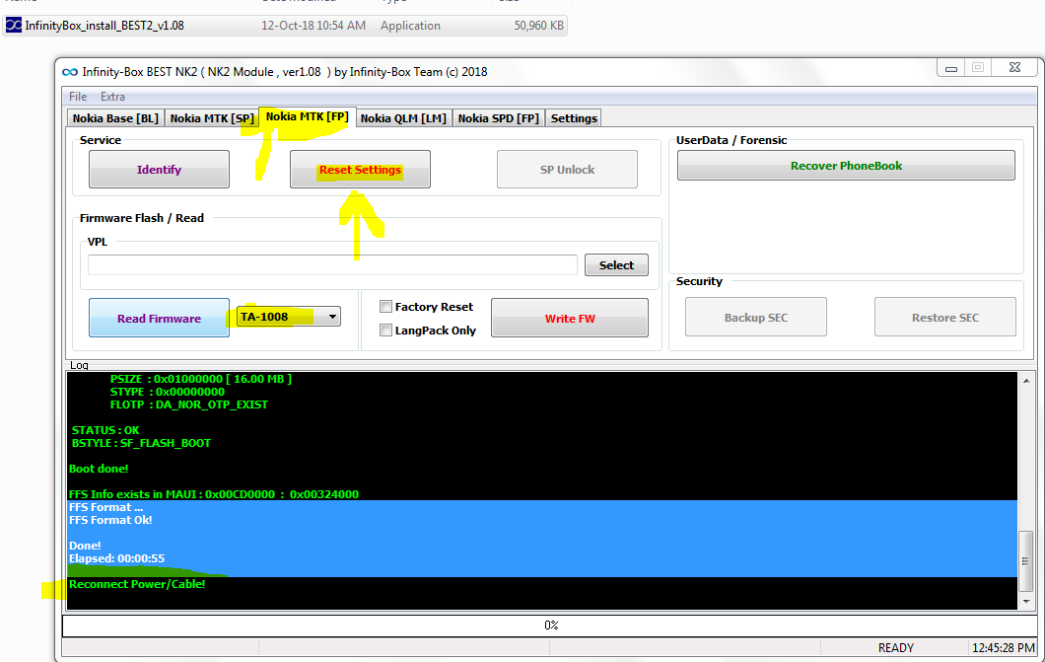
Task: Click the Select button for VPL
Action: click(616, 265)
